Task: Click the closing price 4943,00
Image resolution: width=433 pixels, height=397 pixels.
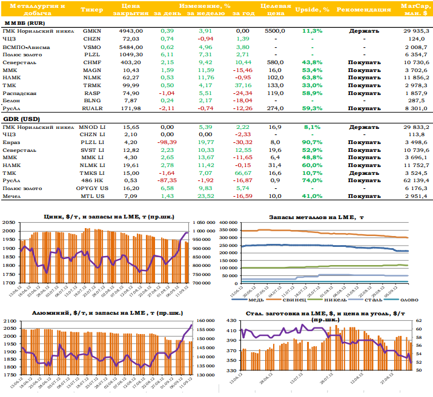Action: pos(131,31)
